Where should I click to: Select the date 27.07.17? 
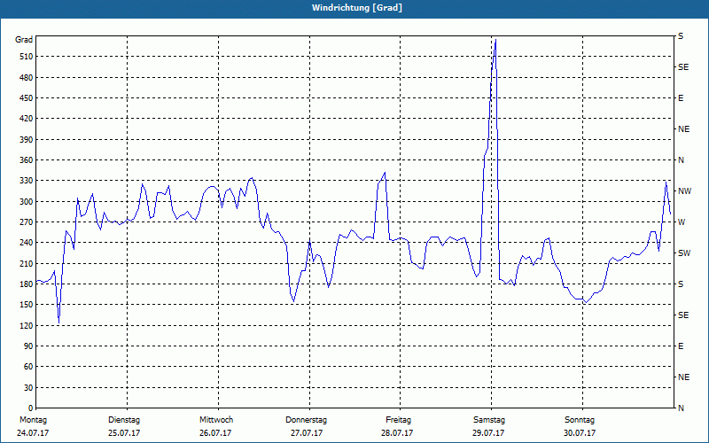(307, 433)
